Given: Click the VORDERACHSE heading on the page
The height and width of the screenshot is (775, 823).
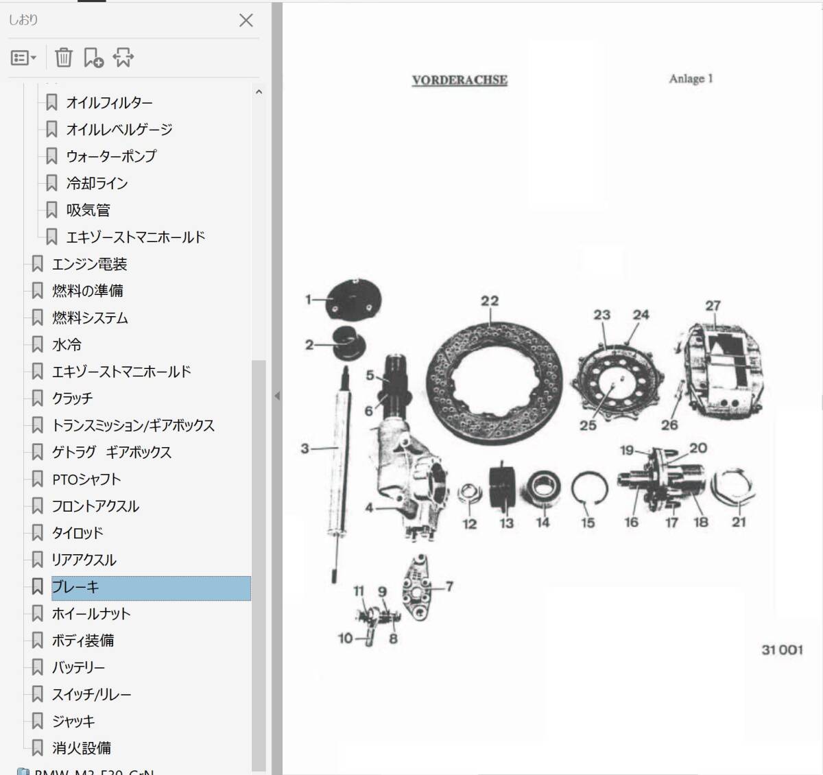Looking at the screenshot, I should click(x=460, y=80).
